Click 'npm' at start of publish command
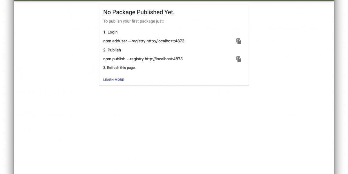The image size is (348, 174). click(107, 59)
